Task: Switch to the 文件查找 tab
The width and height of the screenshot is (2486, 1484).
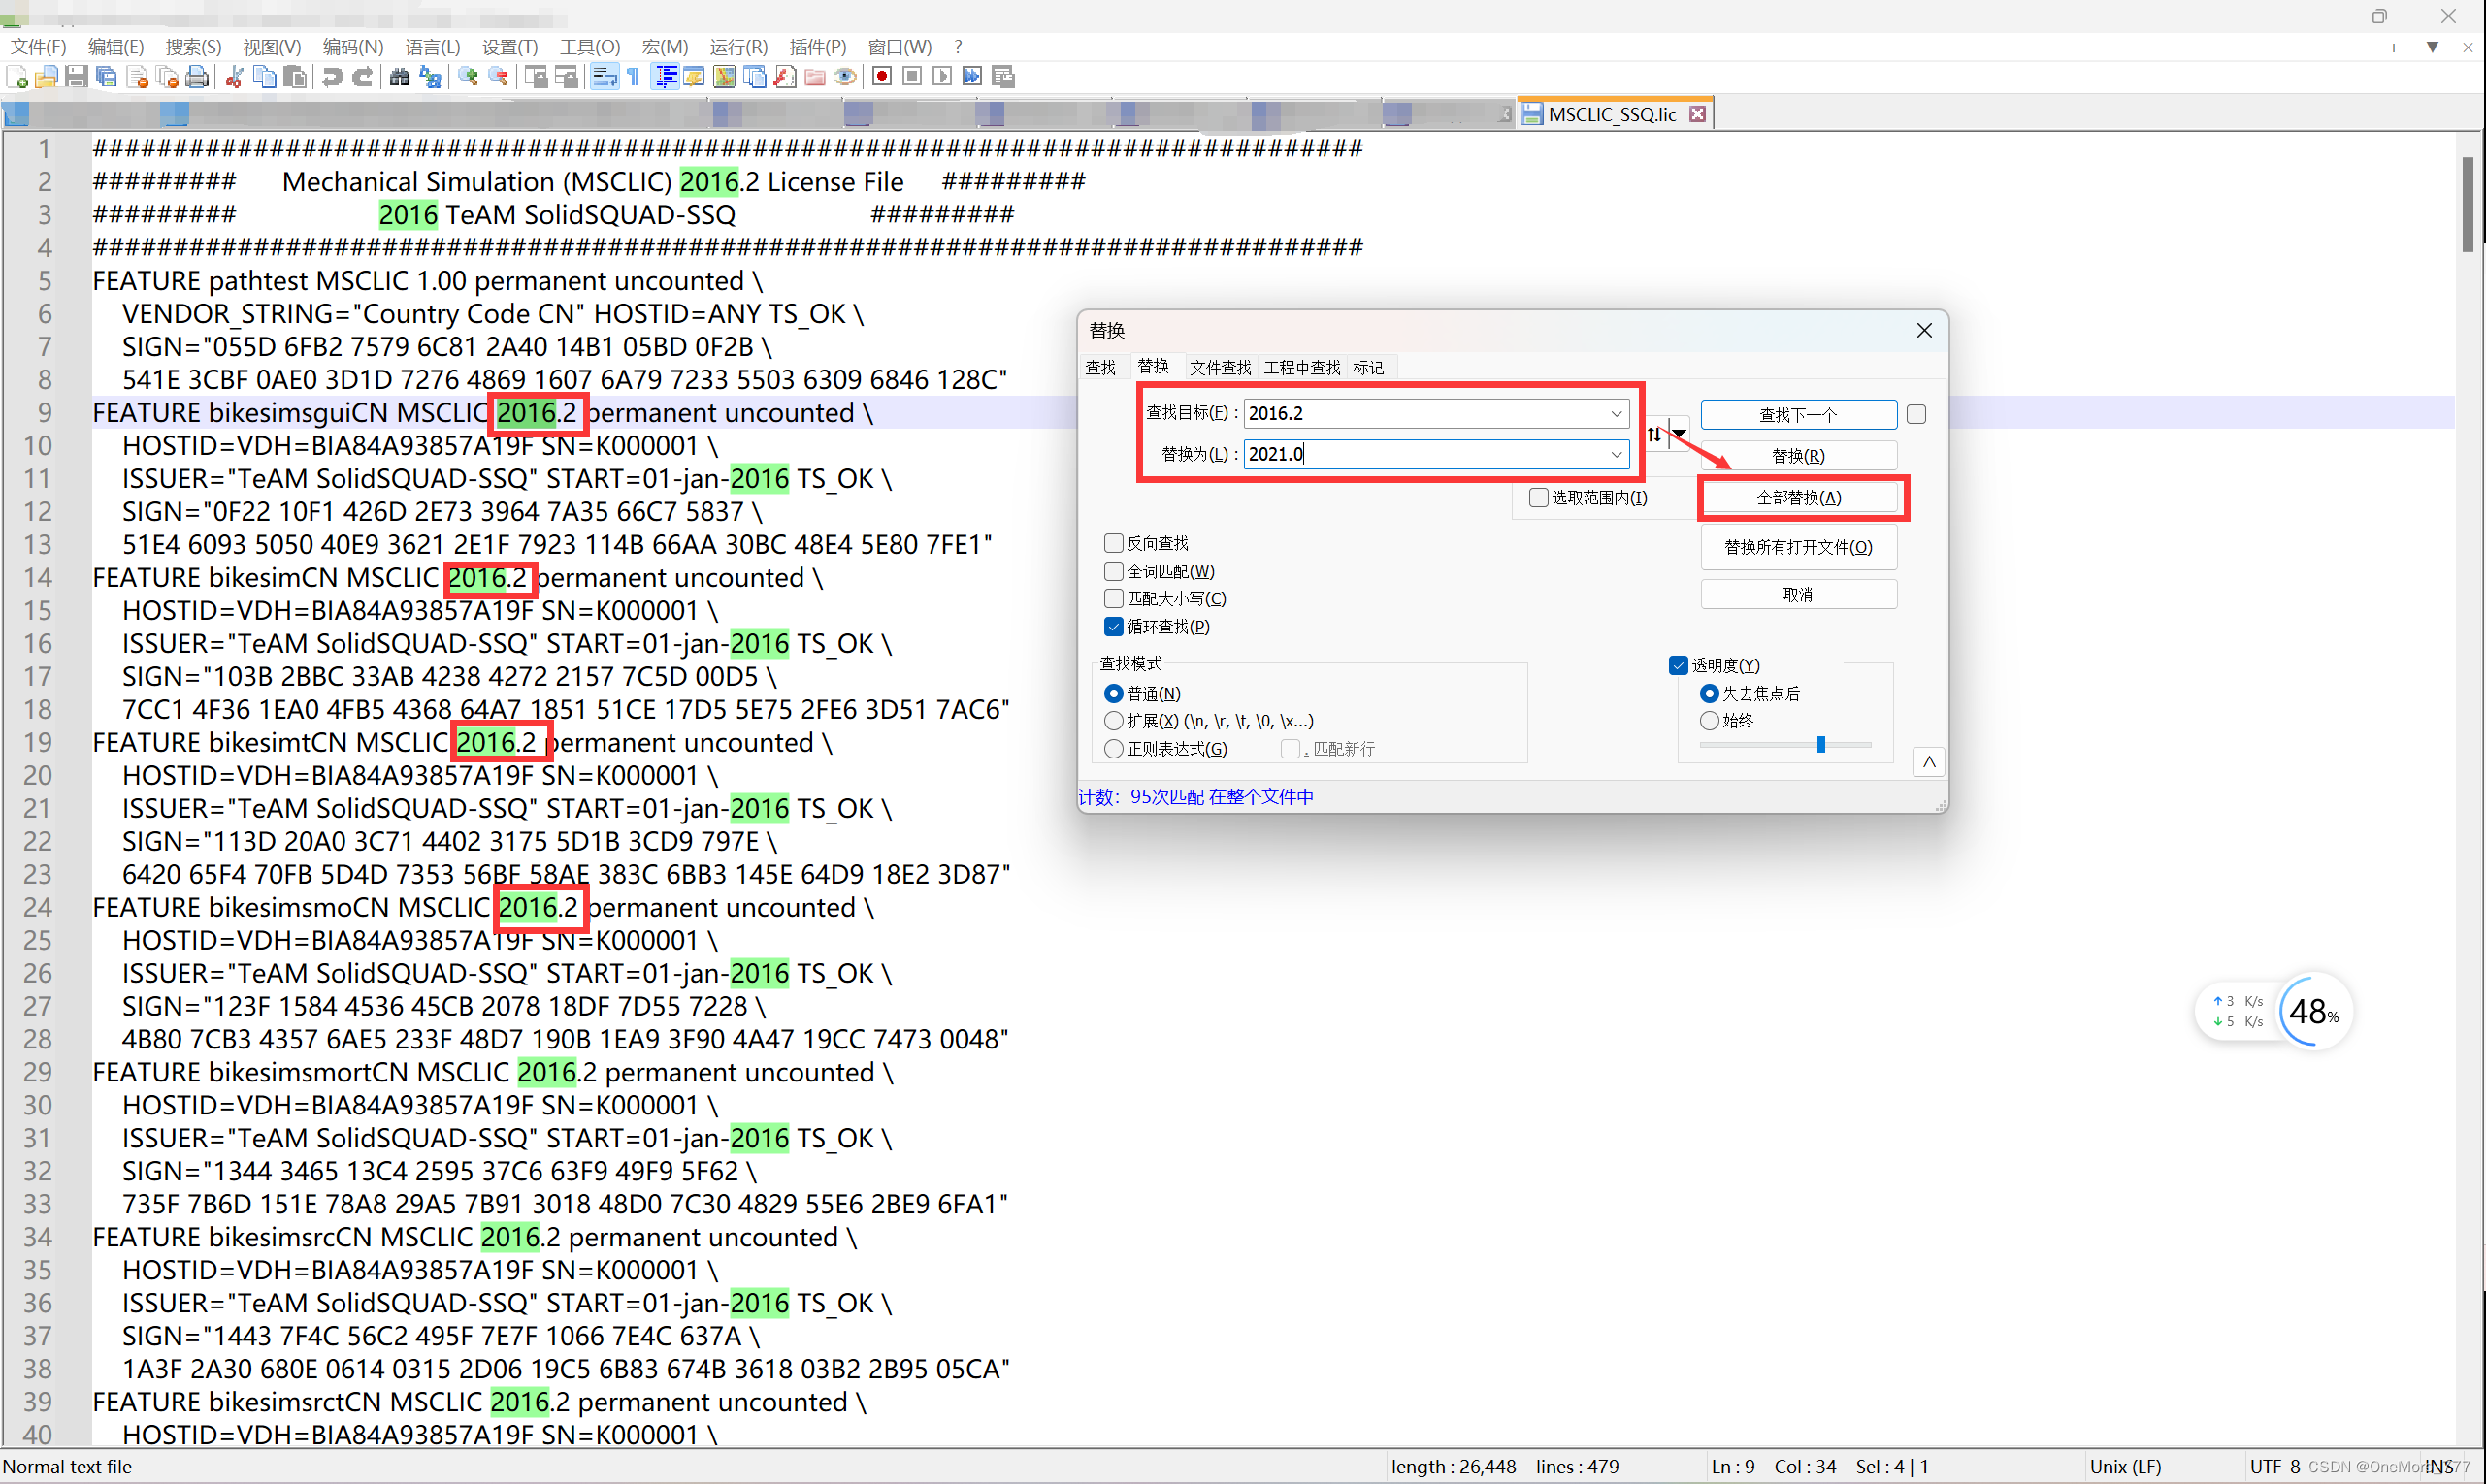Action: click(1220, 367)
